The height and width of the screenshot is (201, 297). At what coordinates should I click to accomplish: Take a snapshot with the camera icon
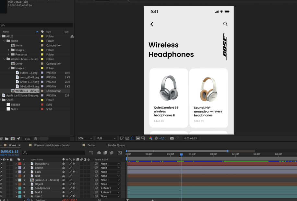[x=172, y=138]
